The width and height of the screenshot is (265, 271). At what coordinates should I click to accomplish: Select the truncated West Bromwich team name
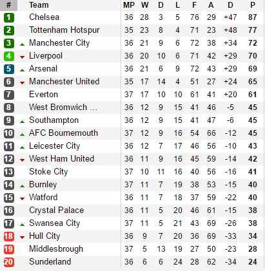63,107
